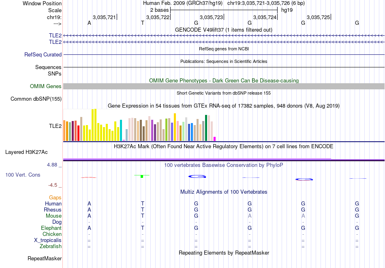Select the Mouse alignment row label
The image size is (385, 268).
point(53,216)
